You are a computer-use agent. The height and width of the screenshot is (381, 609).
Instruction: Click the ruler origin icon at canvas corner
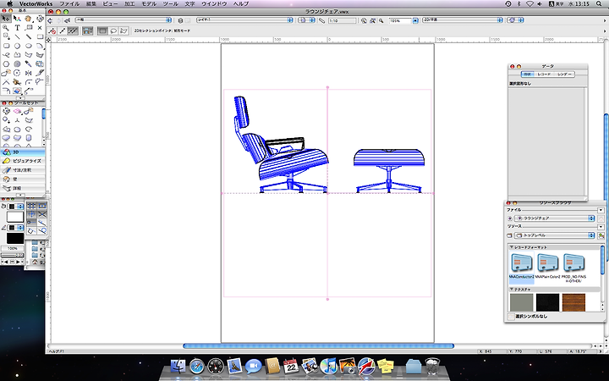pos(48,40)
